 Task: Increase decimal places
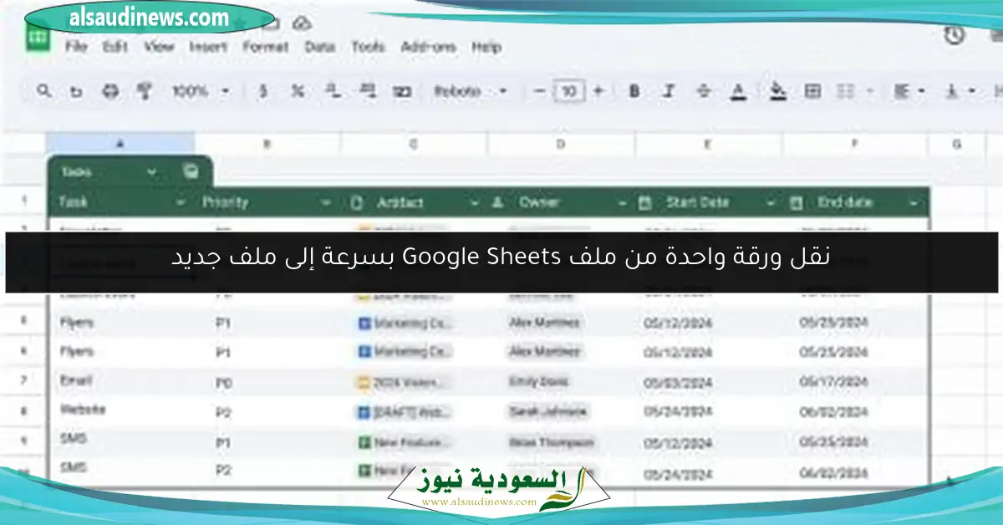(x=366, y=90)
